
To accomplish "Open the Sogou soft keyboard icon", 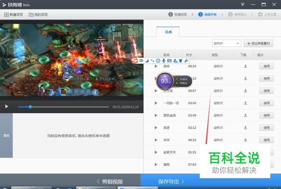I will point(169,61).
